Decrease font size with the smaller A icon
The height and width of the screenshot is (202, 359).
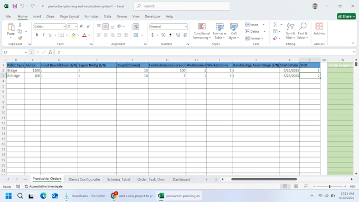(x=88, y=26)
